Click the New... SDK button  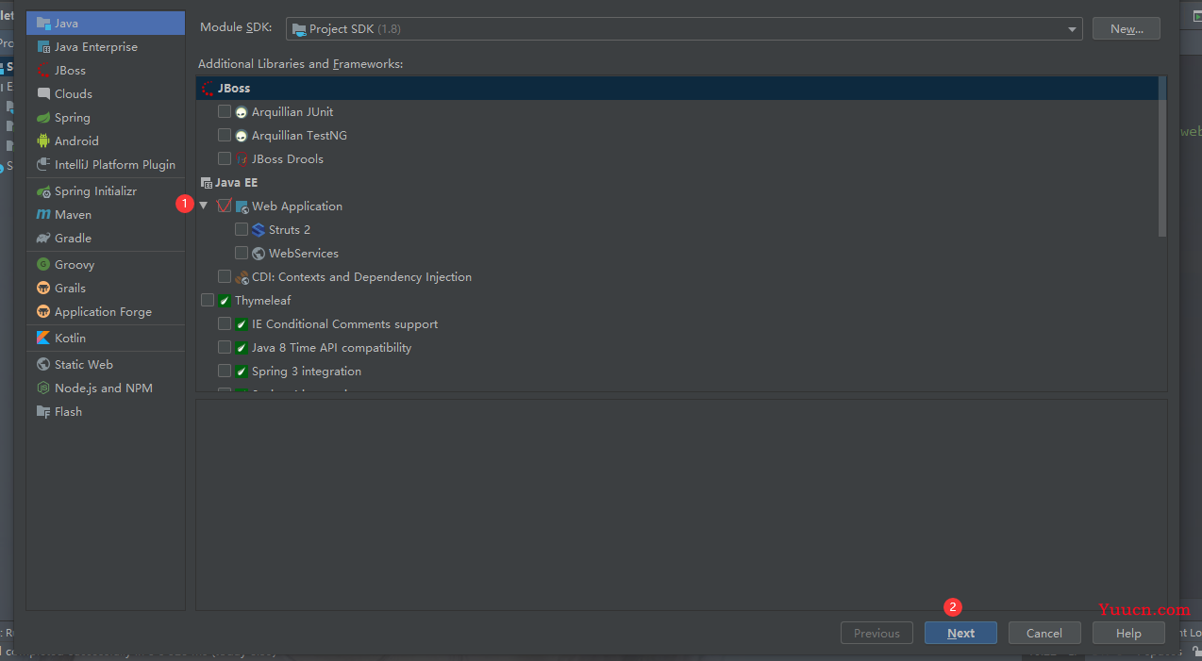click(1127, 29)
